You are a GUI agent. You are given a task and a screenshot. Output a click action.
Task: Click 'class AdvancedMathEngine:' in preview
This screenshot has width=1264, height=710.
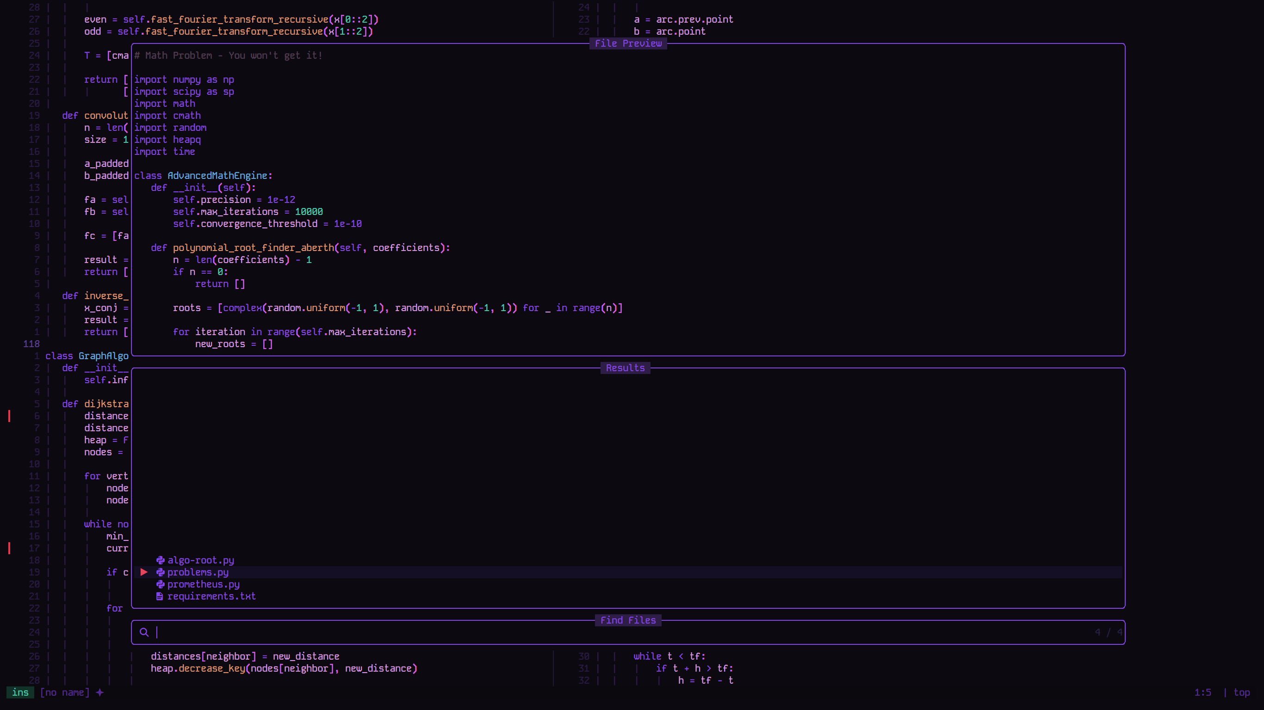tap(203, 176)
